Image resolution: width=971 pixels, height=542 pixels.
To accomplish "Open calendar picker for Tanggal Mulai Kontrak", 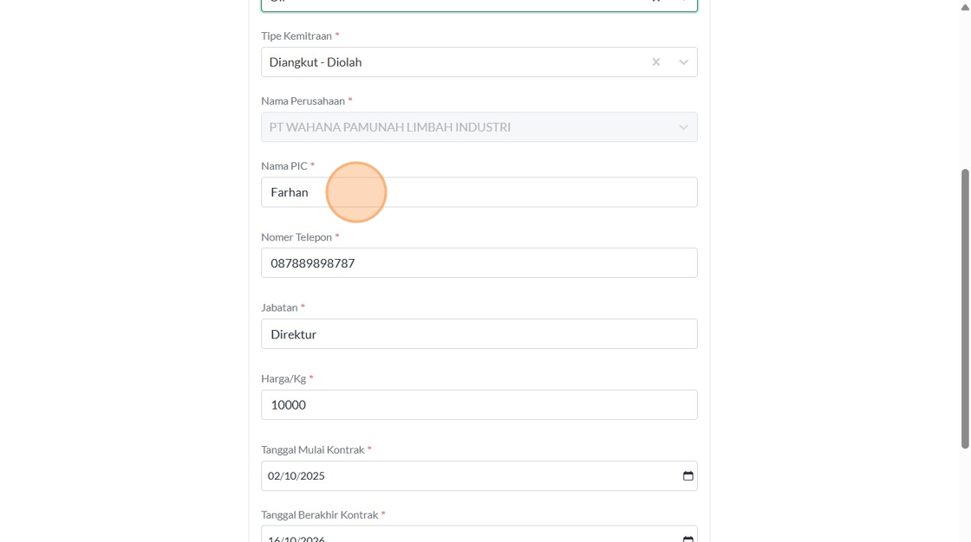I will 688,476.
